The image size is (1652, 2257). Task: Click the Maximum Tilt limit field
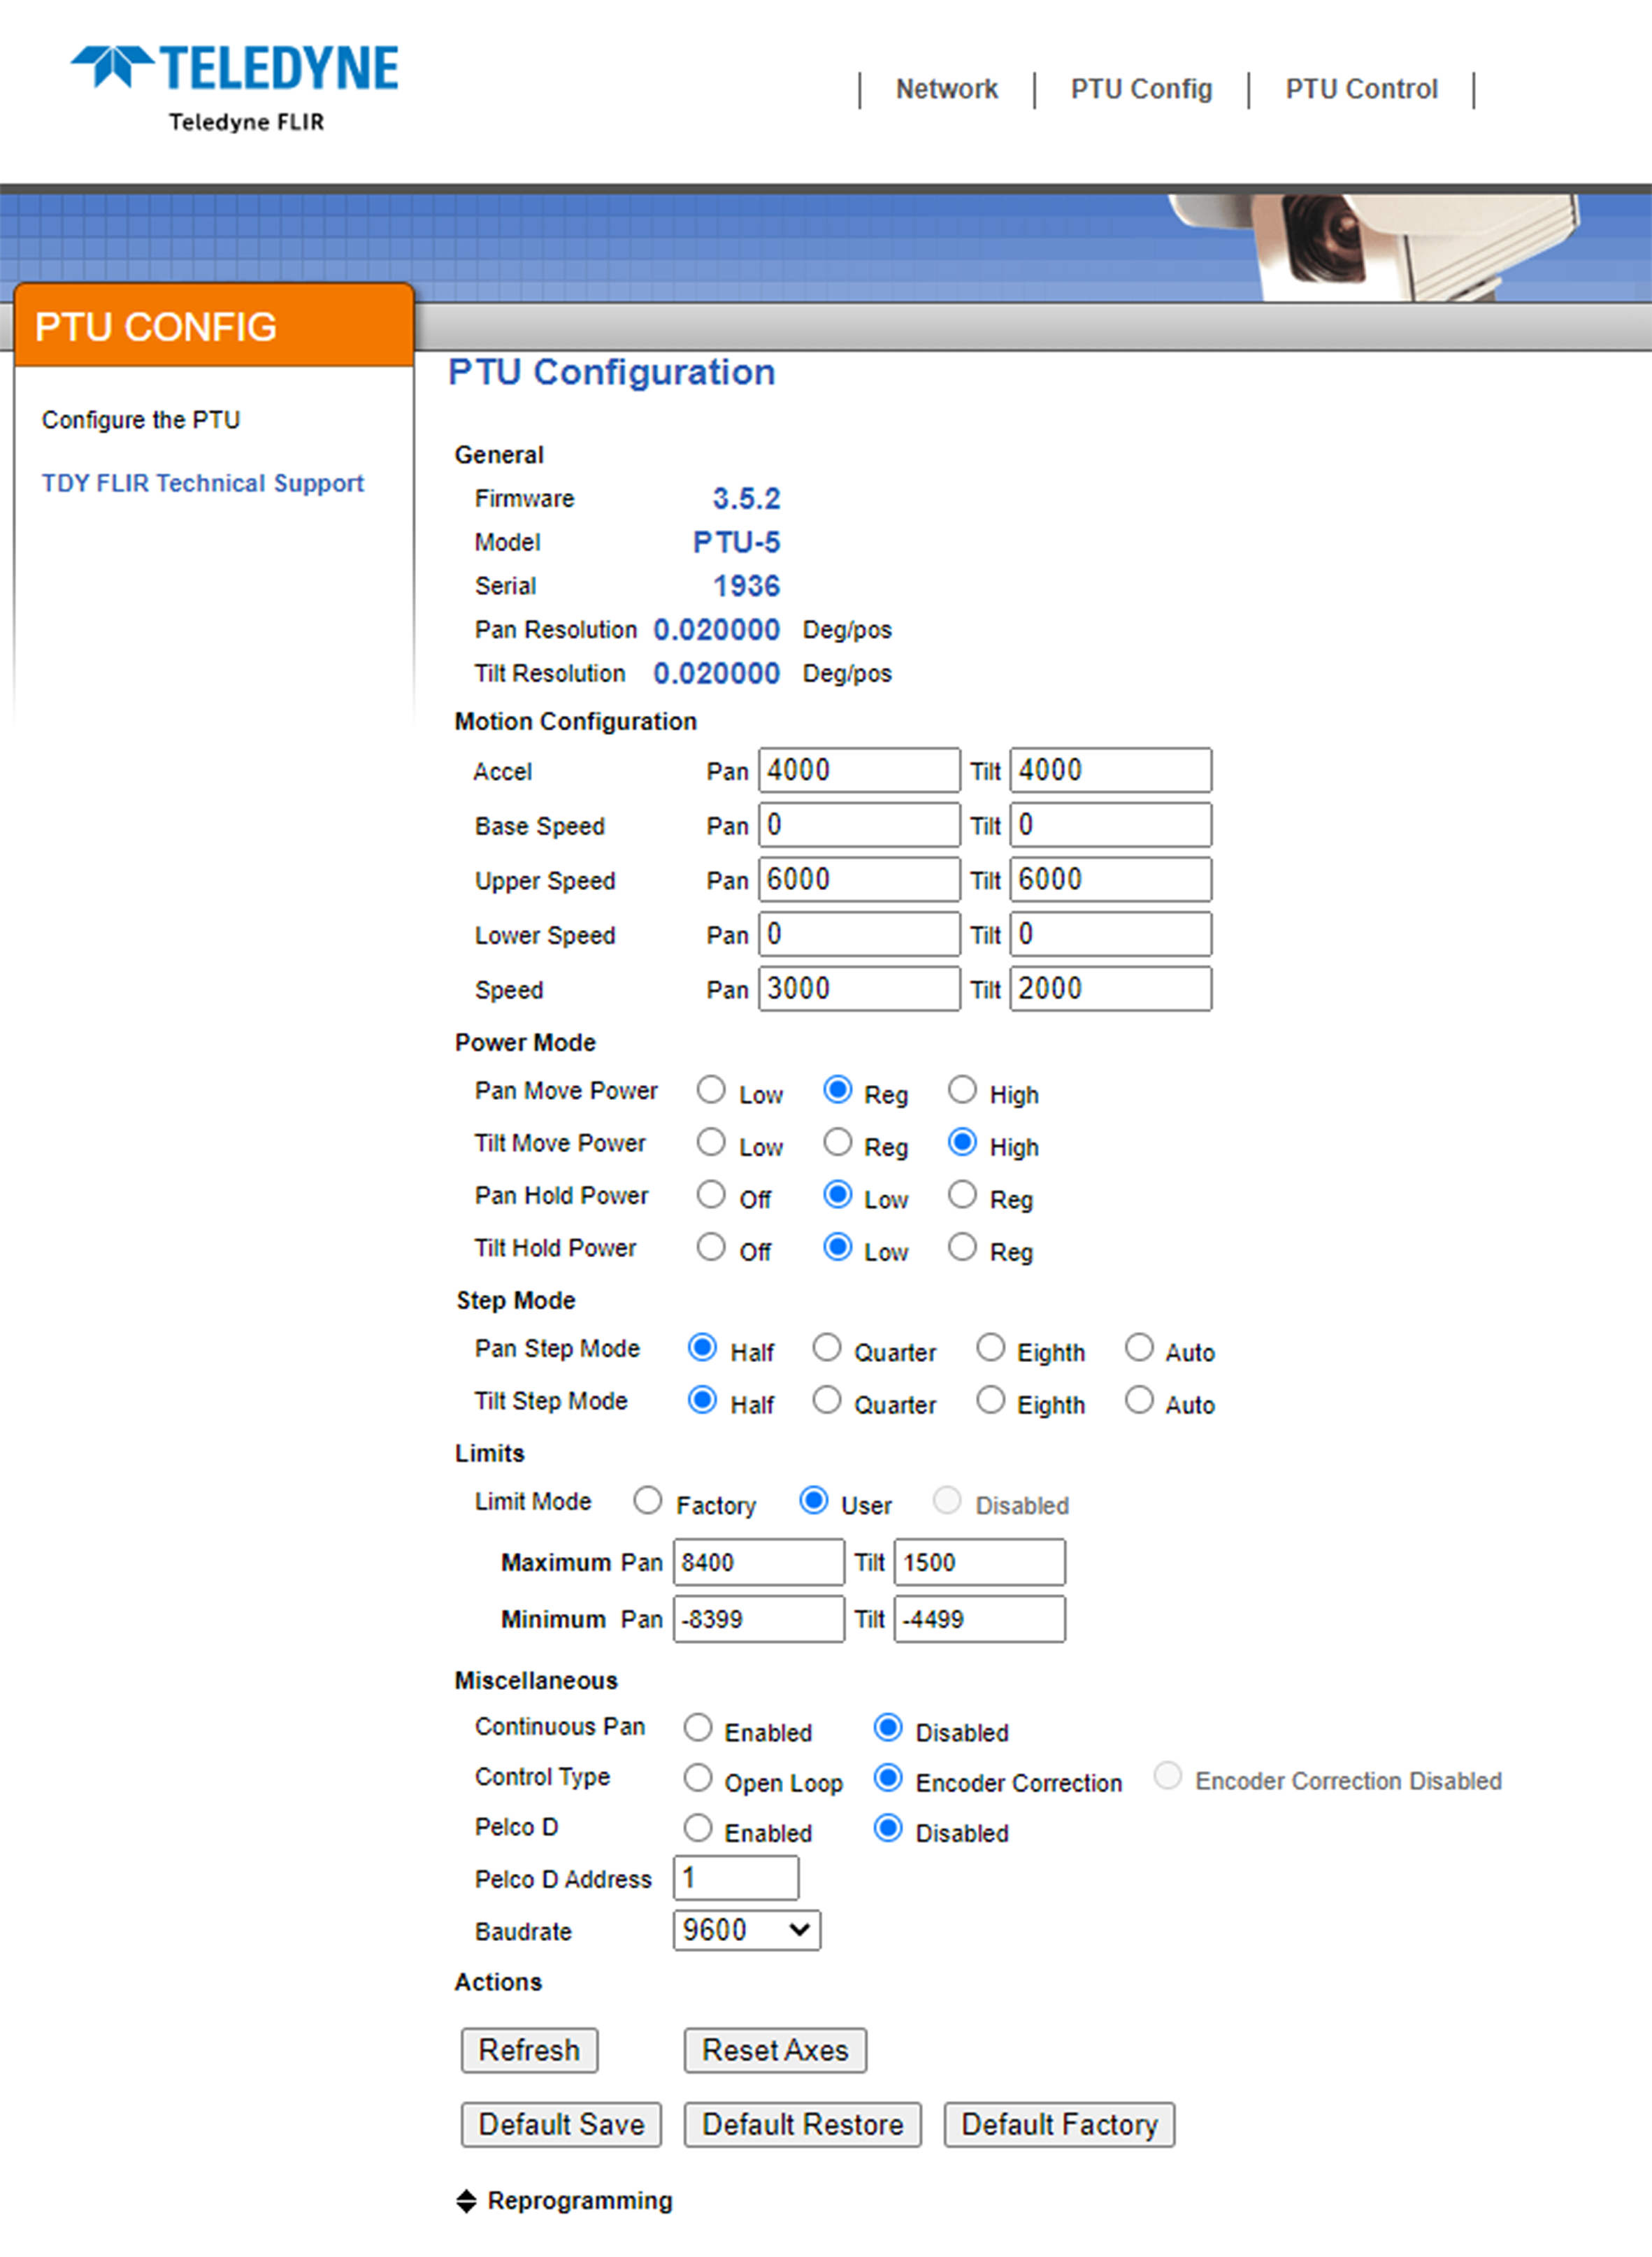pos(980,1562)
